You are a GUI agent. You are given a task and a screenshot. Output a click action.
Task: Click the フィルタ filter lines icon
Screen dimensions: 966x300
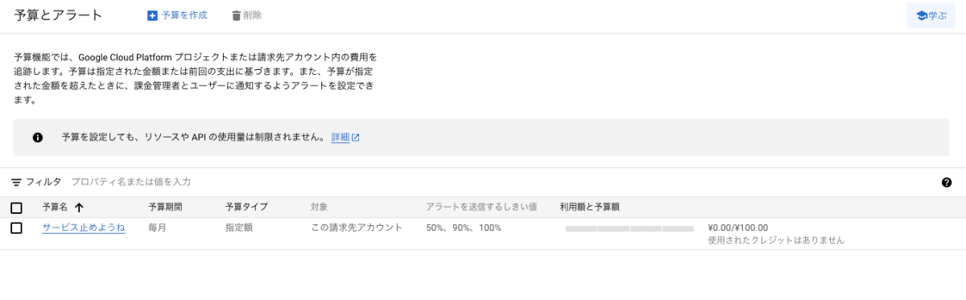[x=16, y=182]
